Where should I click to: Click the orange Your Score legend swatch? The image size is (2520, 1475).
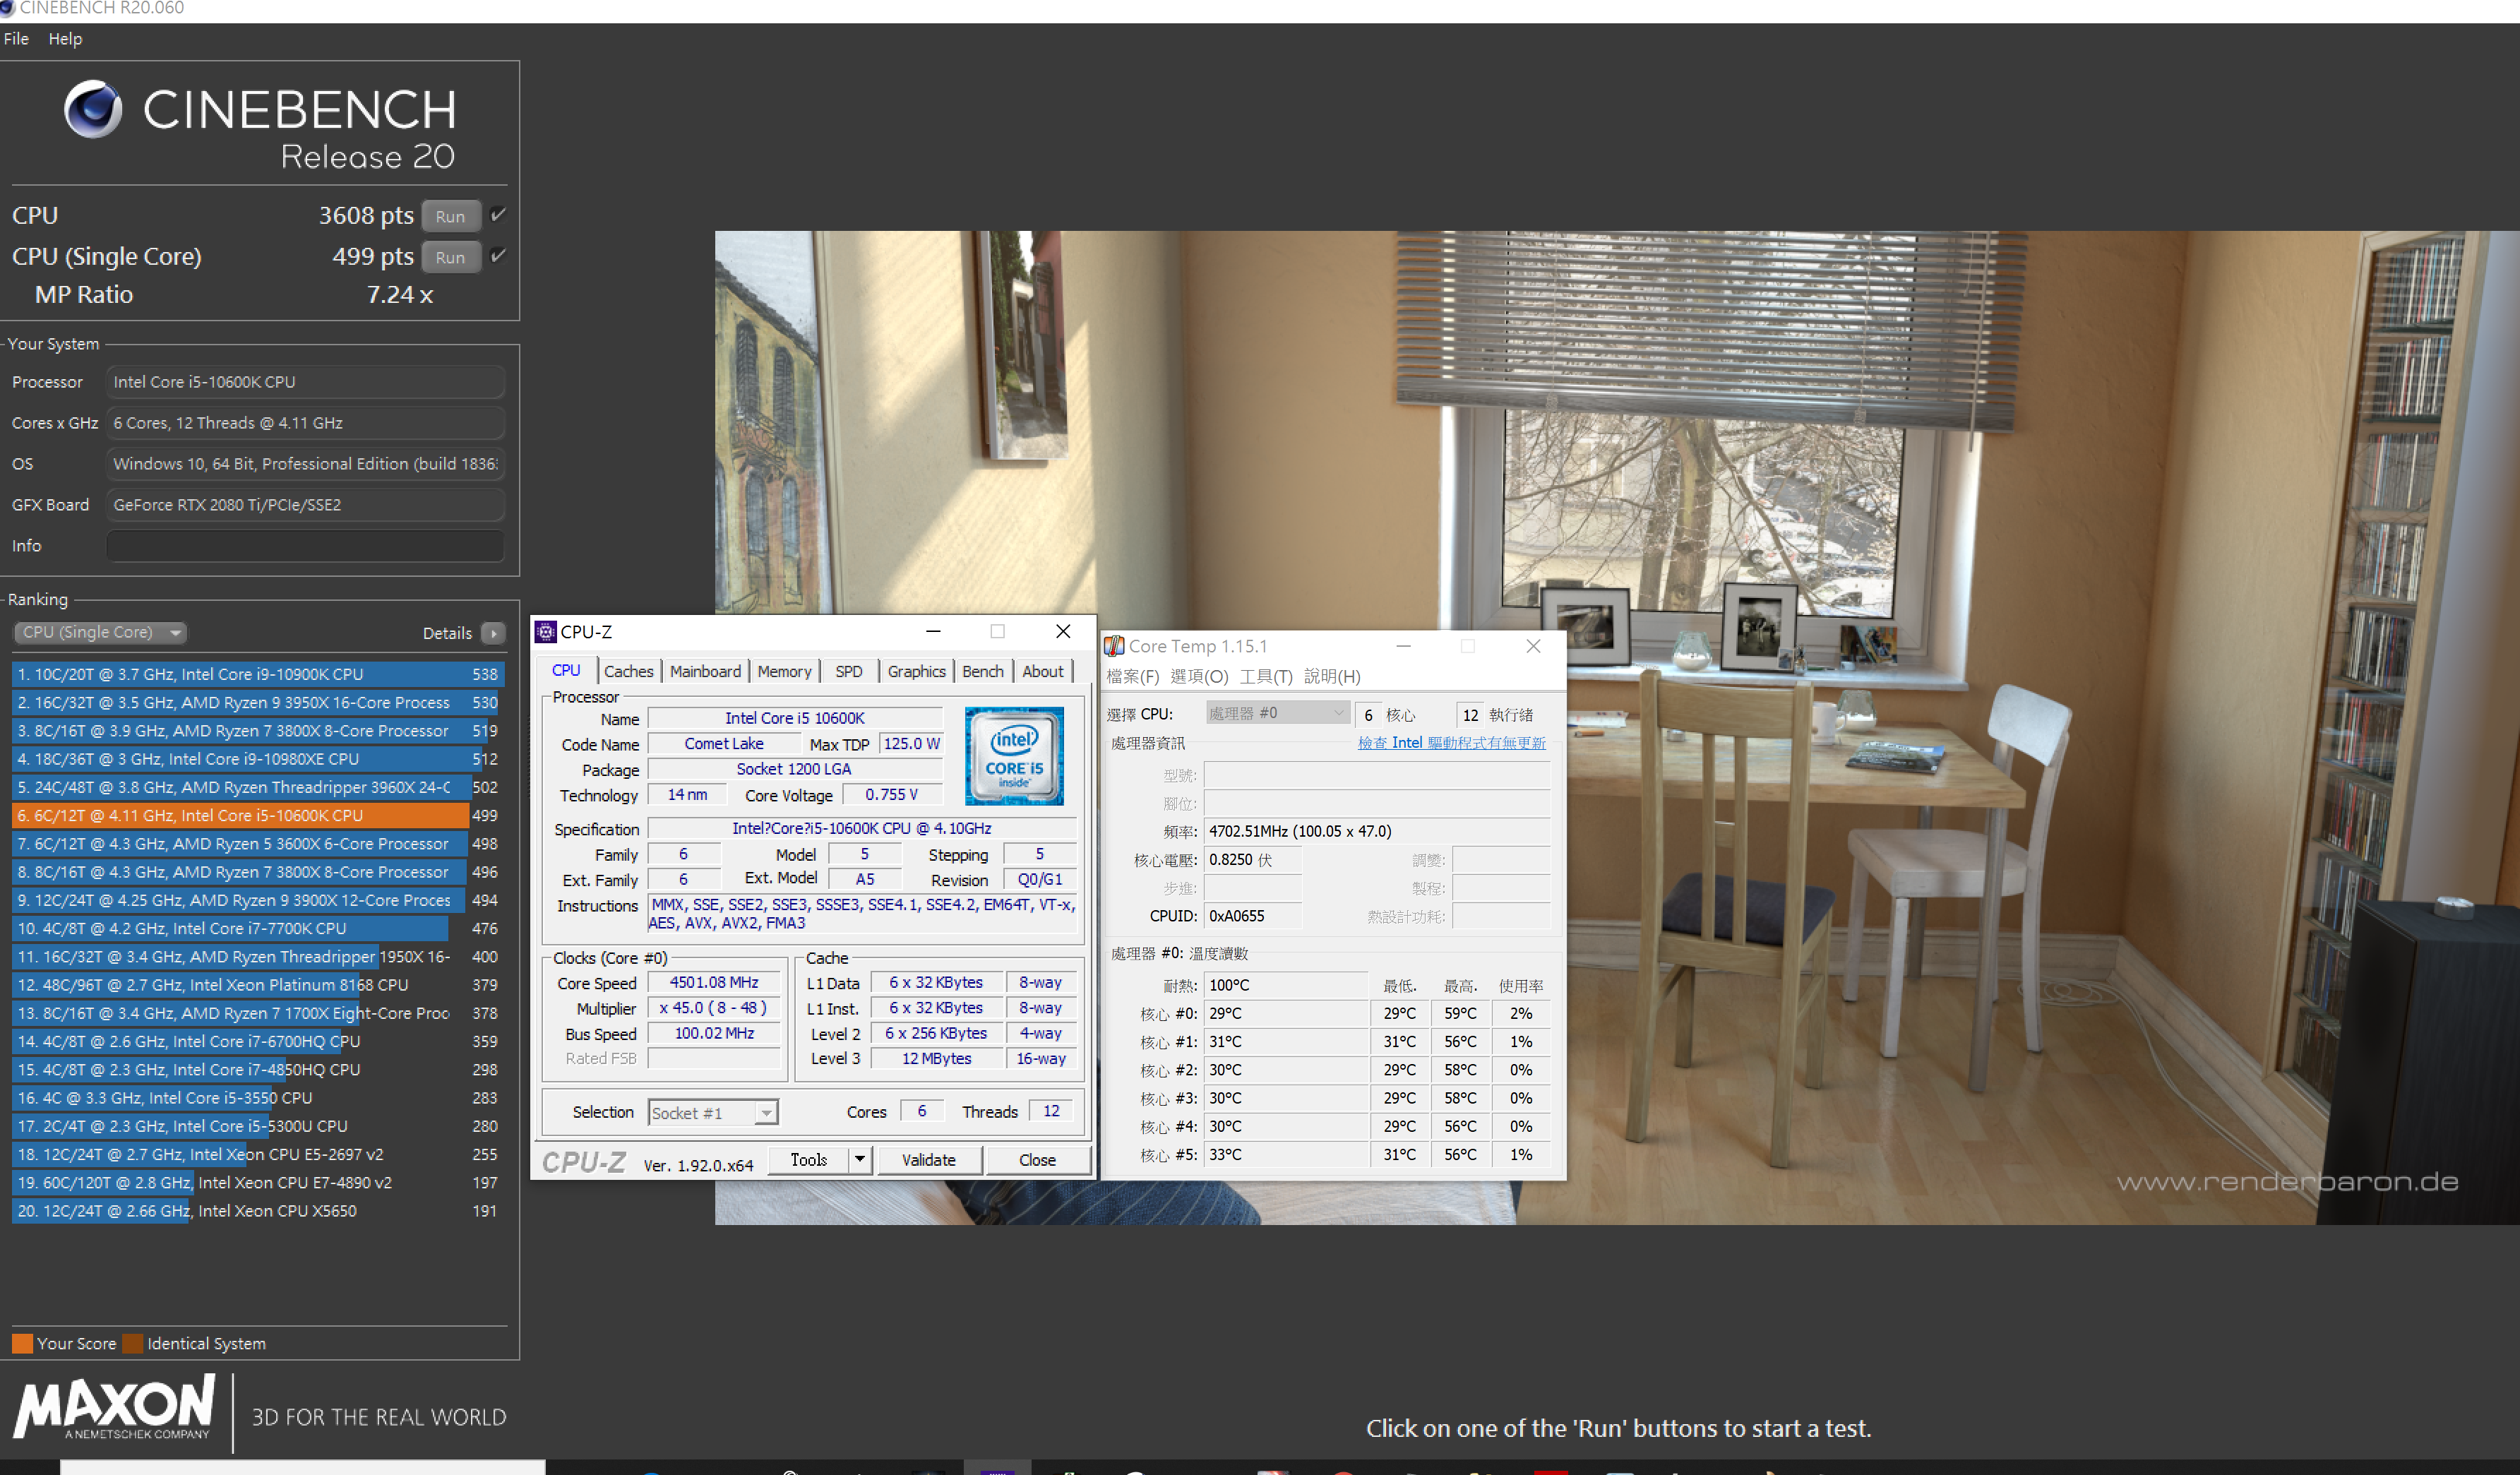22,1343
